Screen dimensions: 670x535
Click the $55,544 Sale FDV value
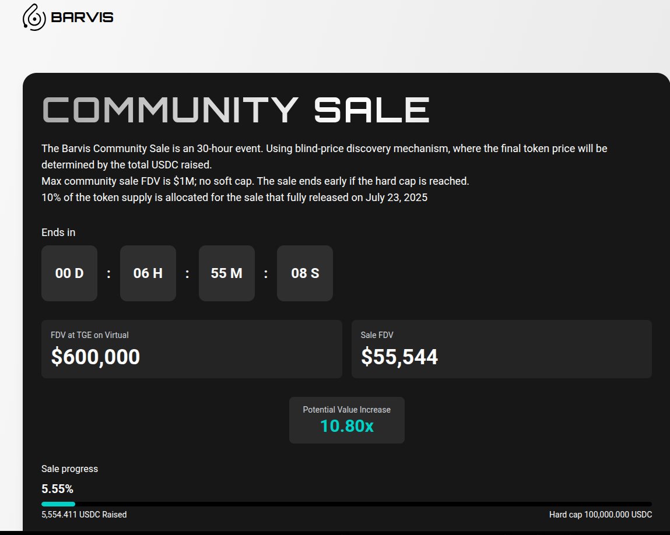[399, 357]
